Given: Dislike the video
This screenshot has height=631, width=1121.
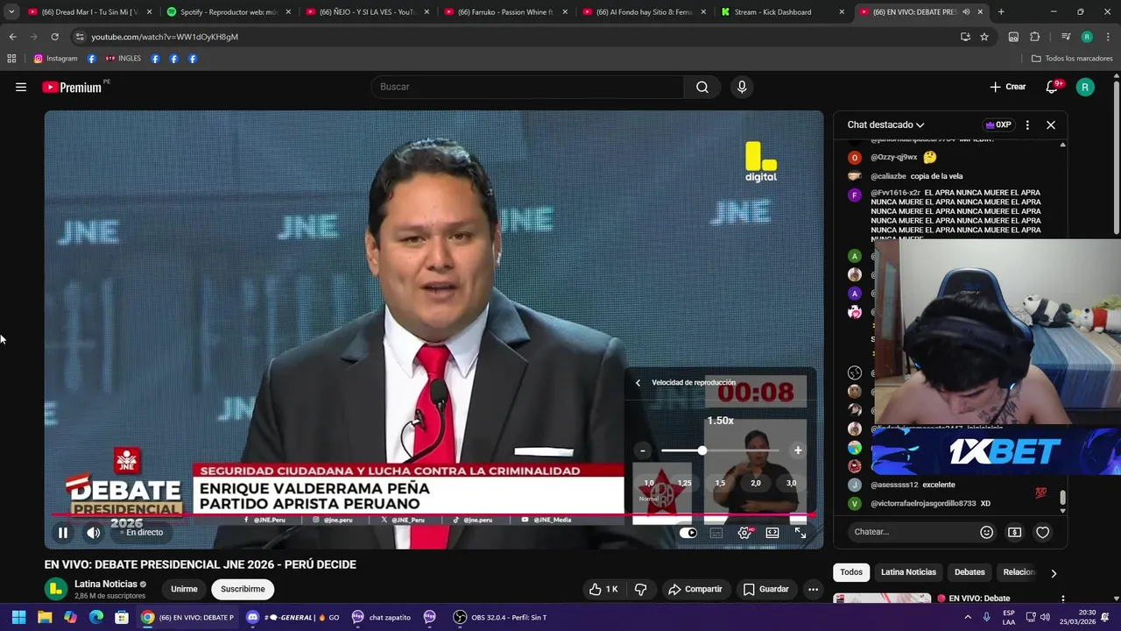Looking at the screenshot, I should pyautogui.click(x=640, y=589).
